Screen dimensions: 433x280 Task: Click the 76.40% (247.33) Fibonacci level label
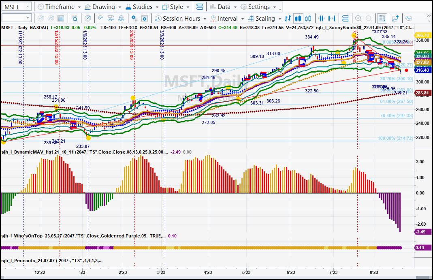click(397, 115)
